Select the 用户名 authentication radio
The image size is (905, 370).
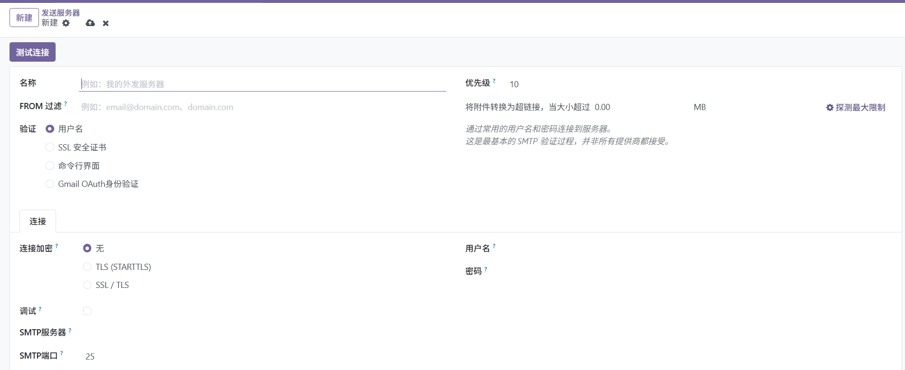pos(50,129)
